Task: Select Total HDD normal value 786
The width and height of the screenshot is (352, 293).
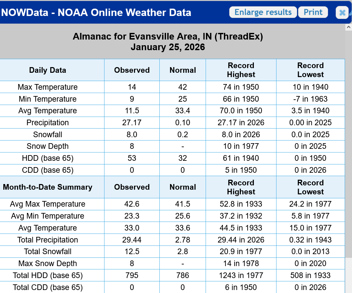Action: [183, 275]
